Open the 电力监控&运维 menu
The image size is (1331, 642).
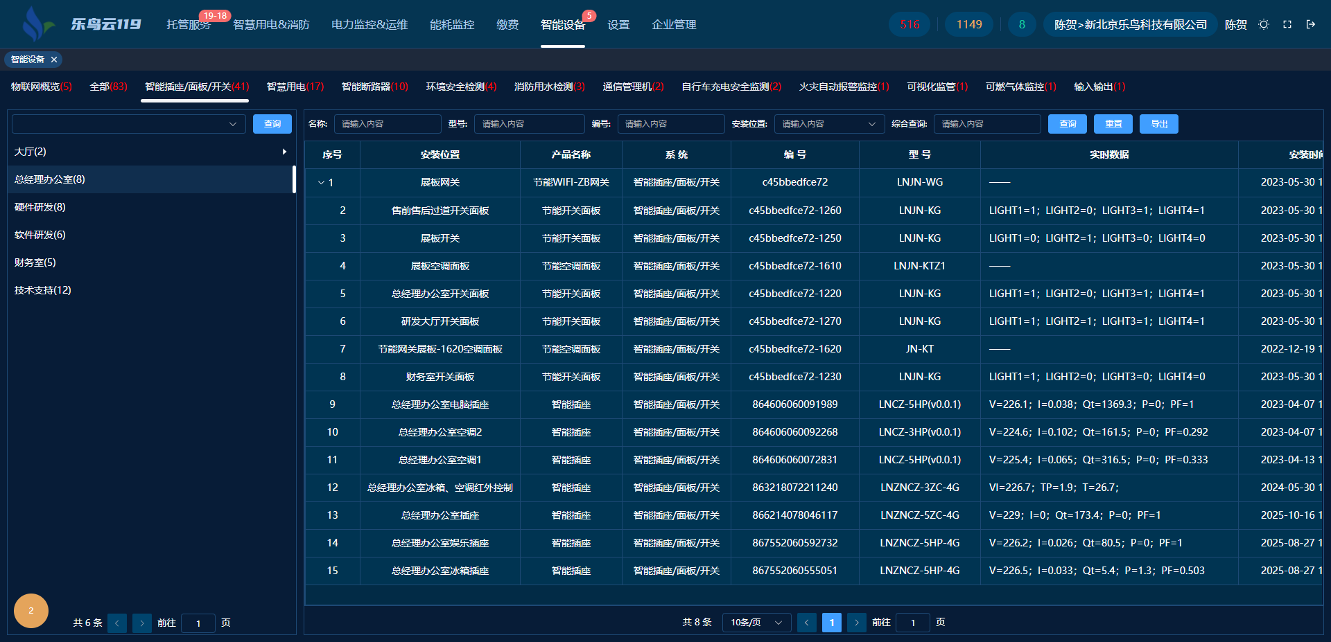coord(369,24)
